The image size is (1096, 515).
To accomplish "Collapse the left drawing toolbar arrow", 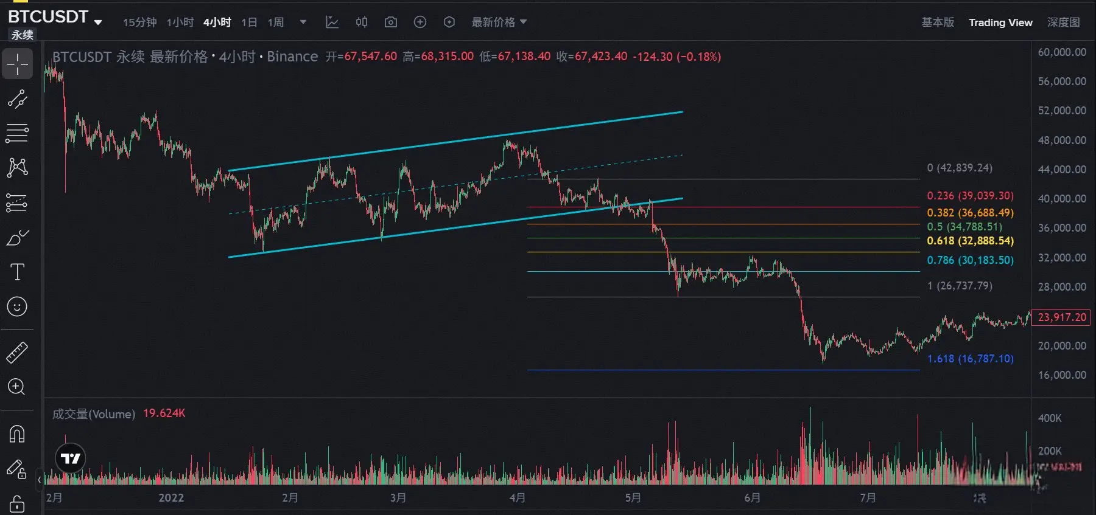I will (x=40, y=480).
